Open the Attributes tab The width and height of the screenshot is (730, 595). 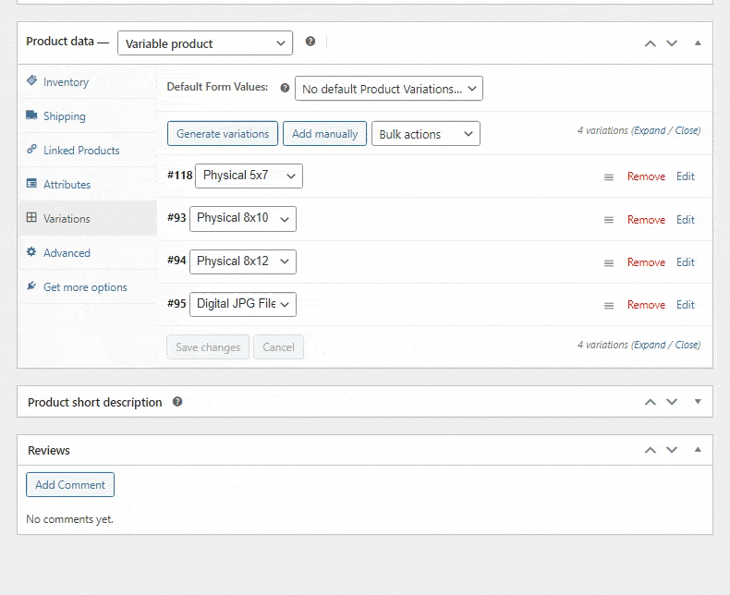coord(67,185)
